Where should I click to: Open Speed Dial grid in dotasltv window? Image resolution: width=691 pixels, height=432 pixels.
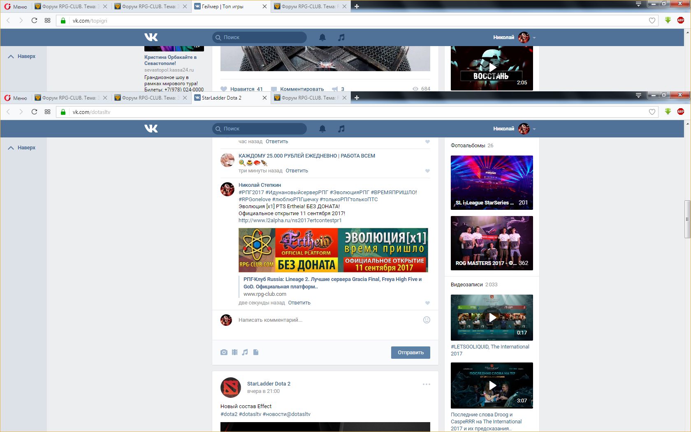coord(48,112)
